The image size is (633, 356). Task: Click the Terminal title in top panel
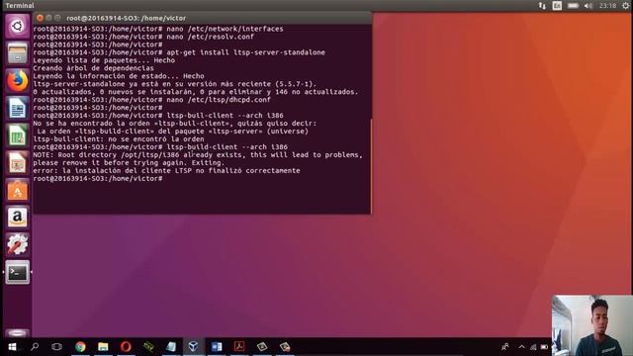[20, 6]
